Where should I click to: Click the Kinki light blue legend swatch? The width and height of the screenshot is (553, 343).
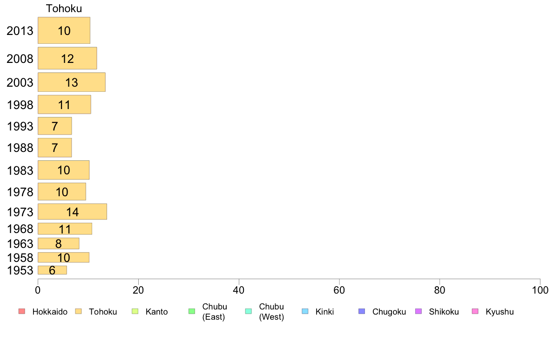pyautogui.click(x=305, y=311)
